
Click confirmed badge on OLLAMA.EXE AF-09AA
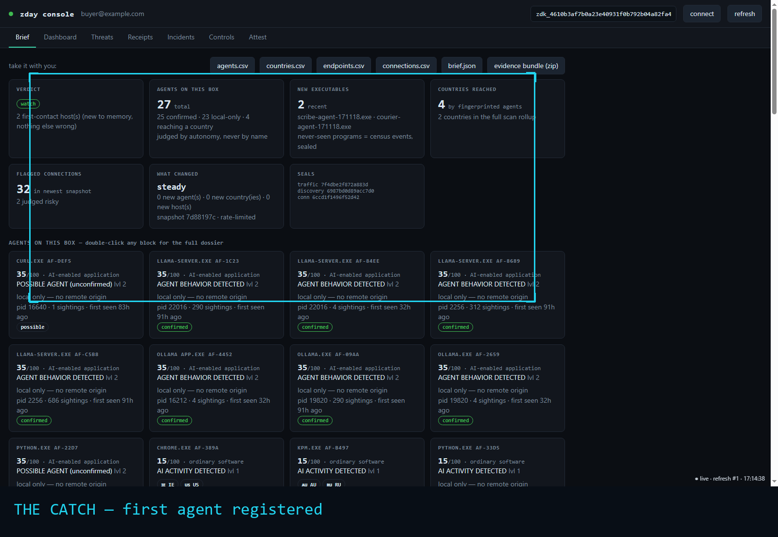(x=315, y=420)
